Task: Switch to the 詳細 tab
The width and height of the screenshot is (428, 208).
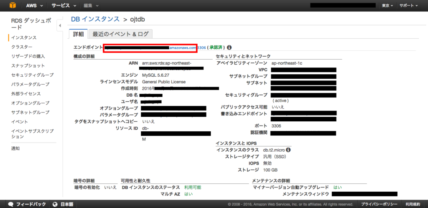Action: coord(78,34)
